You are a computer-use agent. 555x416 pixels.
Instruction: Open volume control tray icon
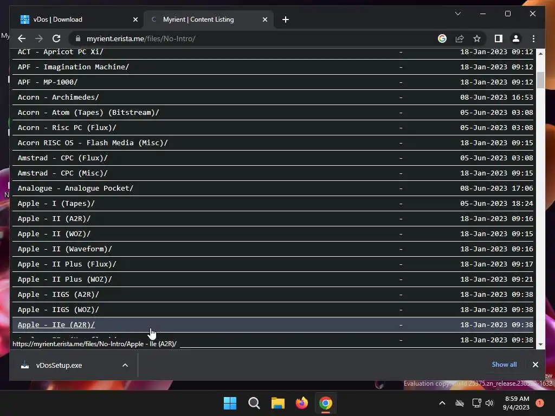click(489, 403)
